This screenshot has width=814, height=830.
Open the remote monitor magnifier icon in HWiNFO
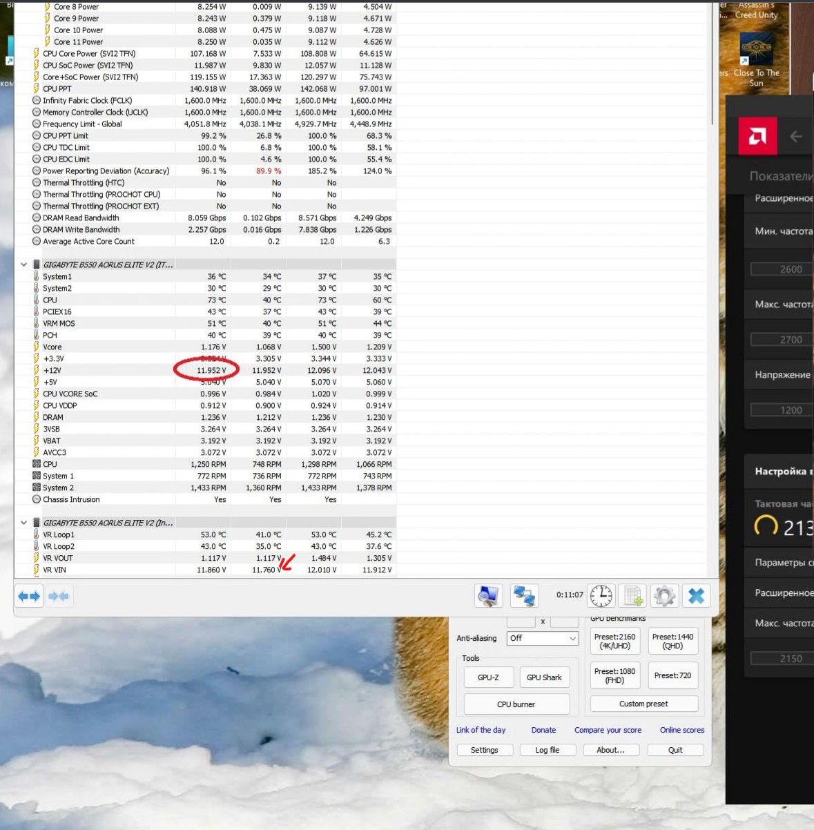pos(488,595)
